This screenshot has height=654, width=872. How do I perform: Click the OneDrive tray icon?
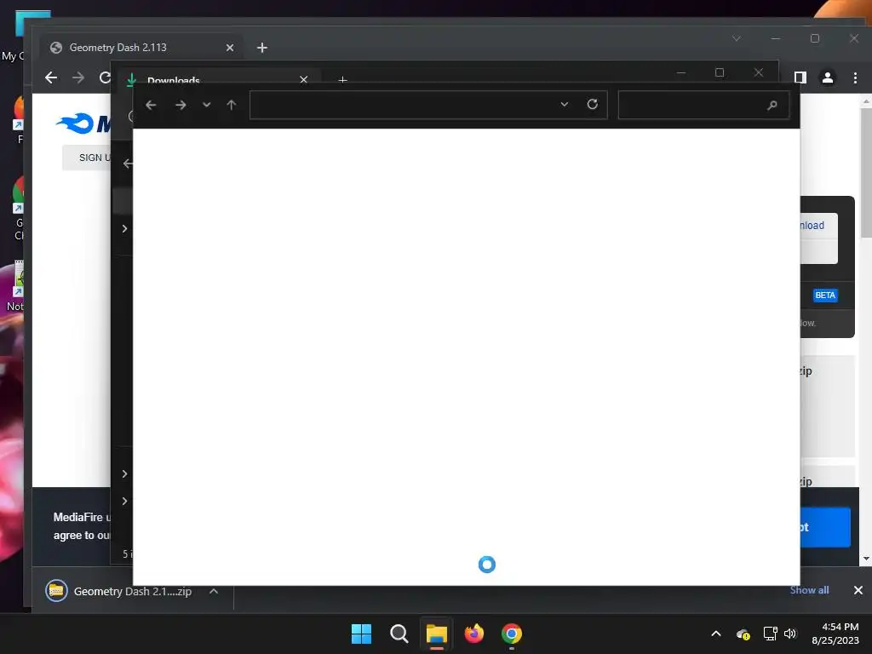pyautogui.click(x=743, y=634)
